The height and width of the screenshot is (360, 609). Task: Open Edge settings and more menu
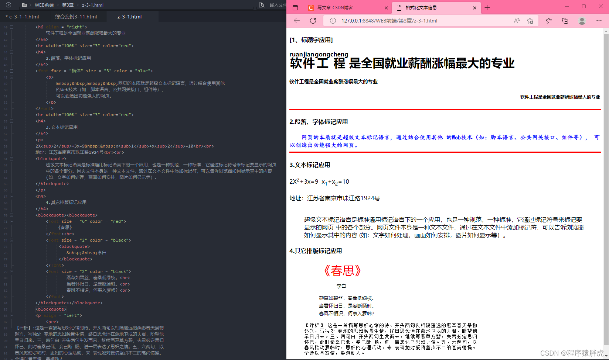pyautogui.click(x=599, y=21)
